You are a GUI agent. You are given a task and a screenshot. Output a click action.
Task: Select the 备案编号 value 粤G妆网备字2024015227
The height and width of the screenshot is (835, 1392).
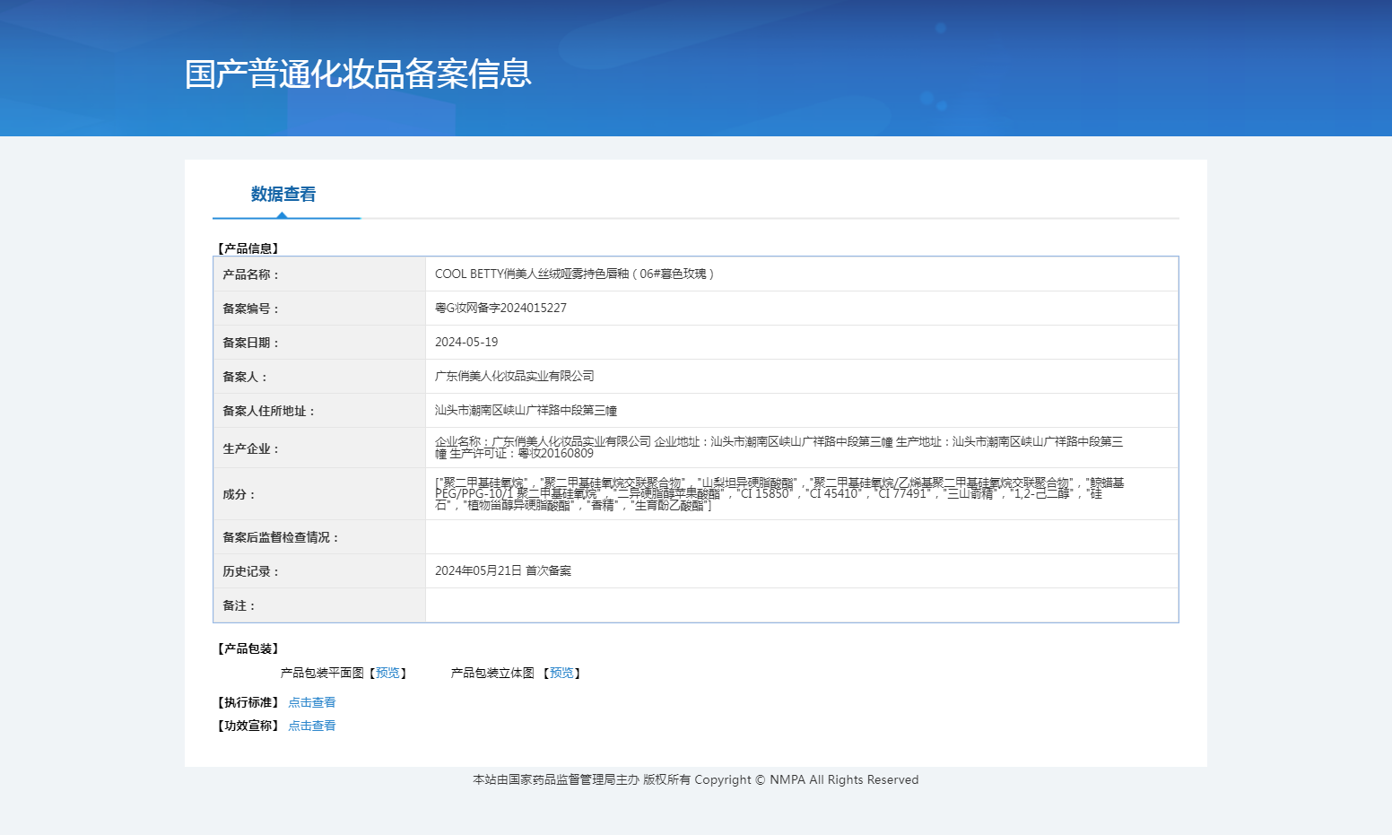pos(500,308)
